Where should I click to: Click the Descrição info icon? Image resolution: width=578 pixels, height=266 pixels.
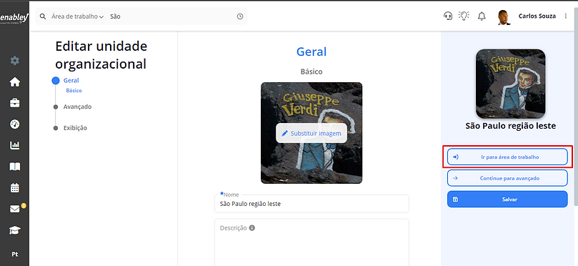pos(252,228)
